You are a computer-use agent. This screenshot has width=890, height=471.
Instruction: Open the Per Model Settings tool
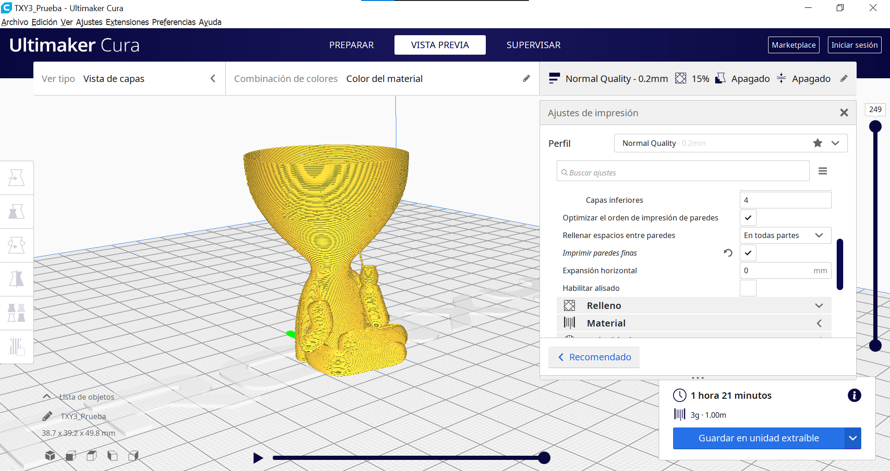point(17,313)
